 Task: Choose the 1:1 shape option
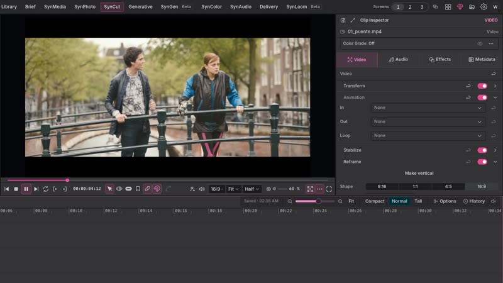pyautogui.click(x=415, y=186)
